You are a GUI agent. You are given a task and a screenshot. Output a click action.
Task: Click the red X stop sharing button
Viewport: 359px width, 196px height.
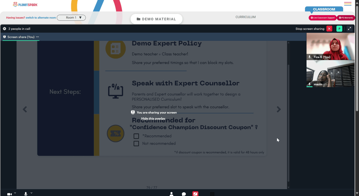pyautogui.click(x=329, y=29)
